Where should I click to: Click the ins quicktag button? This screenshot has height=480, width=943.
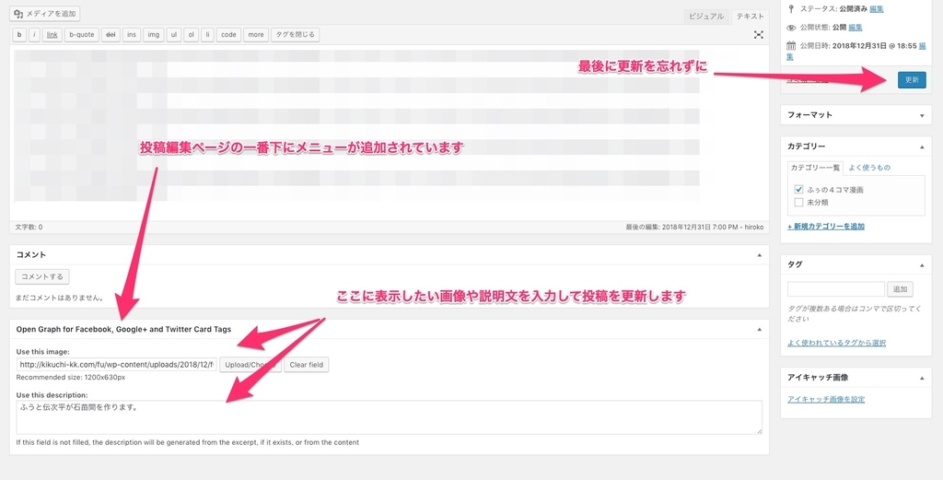click(132, 35)
